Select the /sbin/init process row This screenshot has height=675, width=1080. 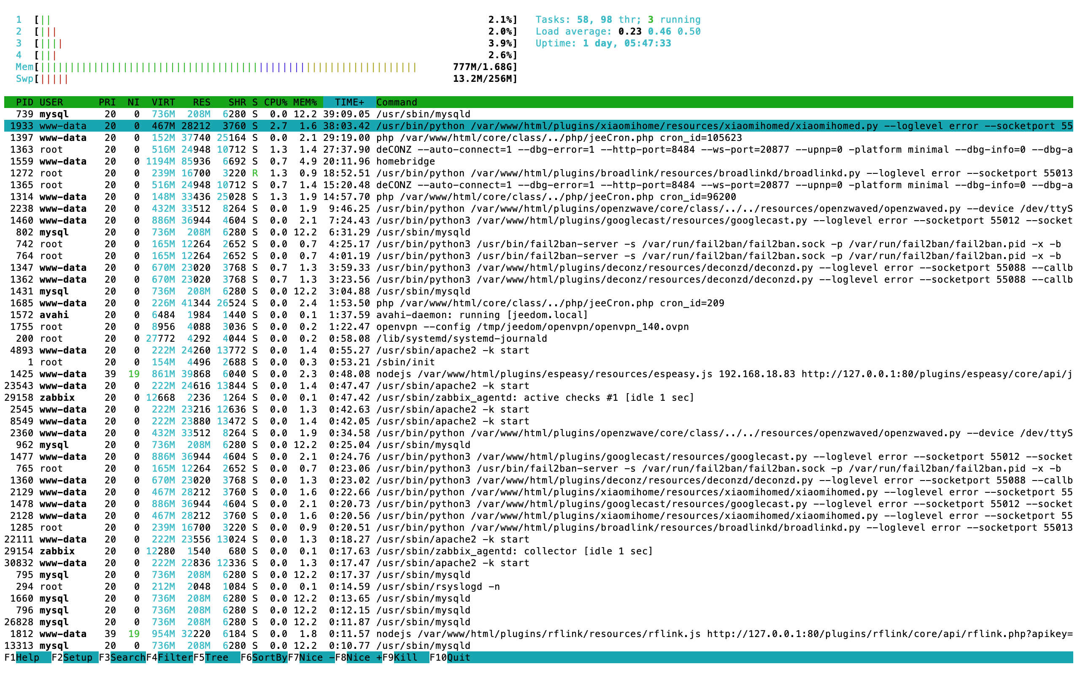(539, 362)
